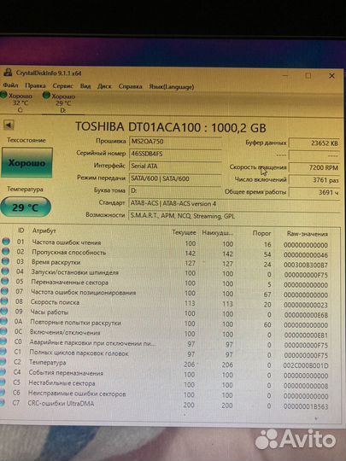Click the Хорошо health status button

[26, 162]
